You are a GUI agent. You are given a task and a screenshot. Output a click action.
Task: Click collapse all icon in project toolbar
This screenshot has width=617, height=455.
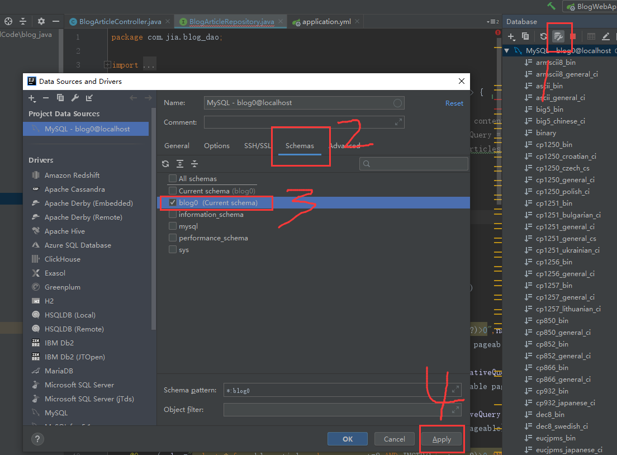click(x=23, y=21)
